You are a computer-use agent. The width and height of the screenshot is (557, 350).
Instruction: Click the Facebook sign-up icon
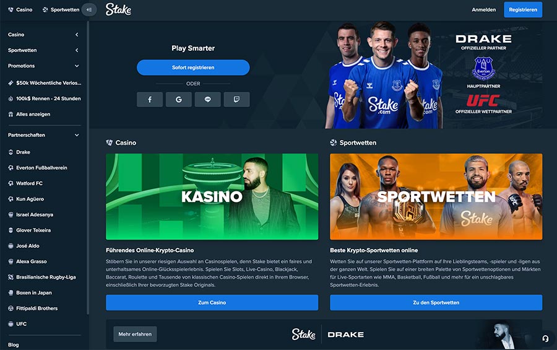pos(150,100)
